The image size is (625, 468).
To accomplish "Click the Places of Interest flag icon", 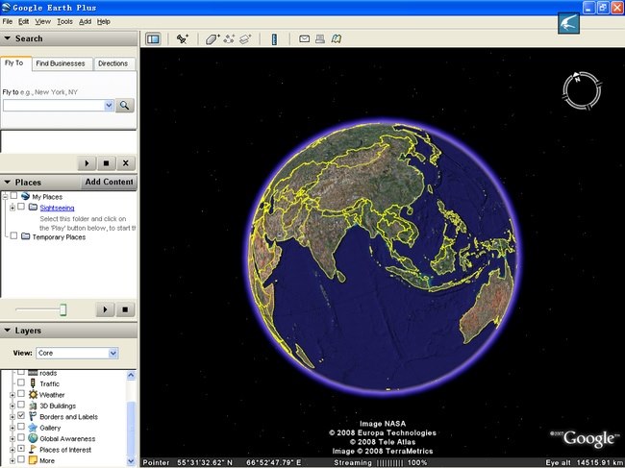I will (33, 450).
